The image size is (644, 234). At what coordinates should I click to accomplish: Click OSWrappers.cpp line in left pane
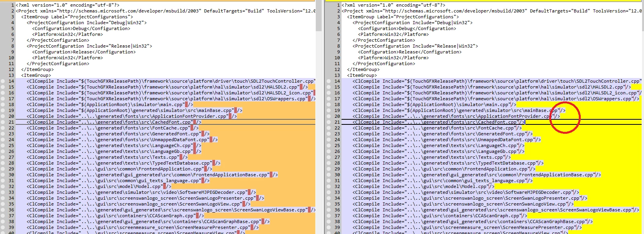(171, 99)
